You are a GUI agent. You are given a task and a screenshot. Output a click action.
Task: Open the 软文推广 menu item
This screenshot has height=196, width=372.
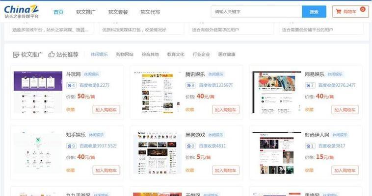[86, 12]
